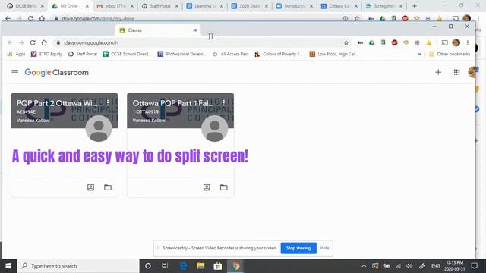
Task: Click the classroom.google.com address bar
Action: (x=198, y=42)
